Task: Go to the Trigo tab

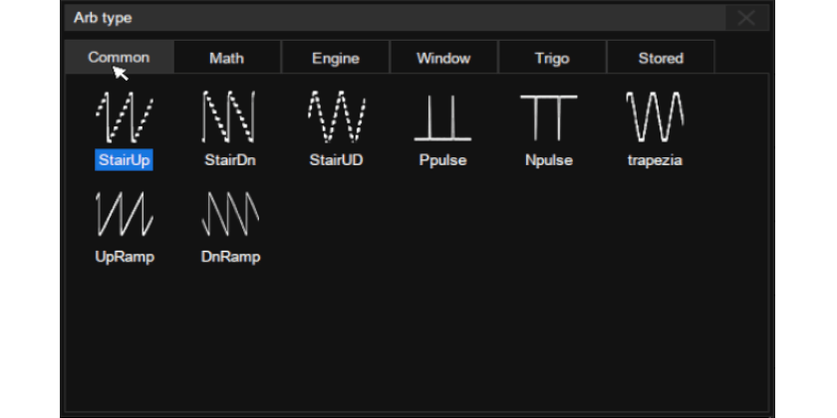Action: coord(552,59)
